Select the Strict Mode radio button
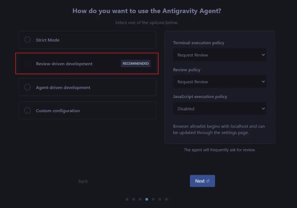The width and height of the screenshot is (297, 208). [x=27, y=40]
